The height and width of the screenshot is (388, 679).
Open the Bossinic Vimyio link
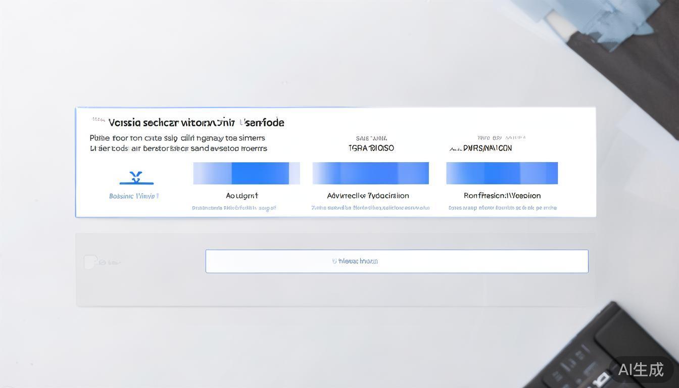(x=134, y=196)
